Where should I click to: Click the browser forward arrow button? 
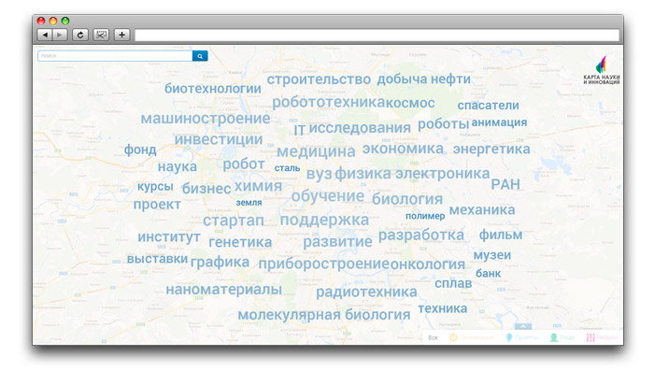click(60, 35)
